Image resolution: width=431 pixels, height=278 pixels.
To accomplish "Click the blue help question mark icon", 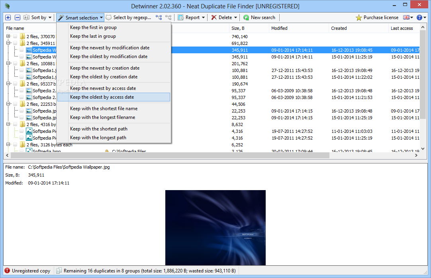I will point(419,17).
